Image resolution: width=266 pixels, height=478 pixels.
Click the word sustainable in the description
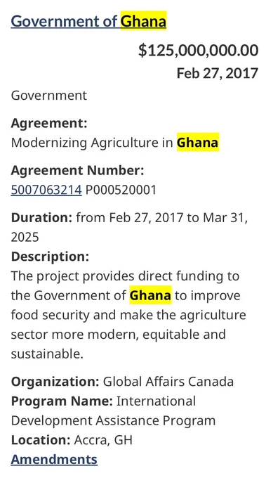point(46,354)
